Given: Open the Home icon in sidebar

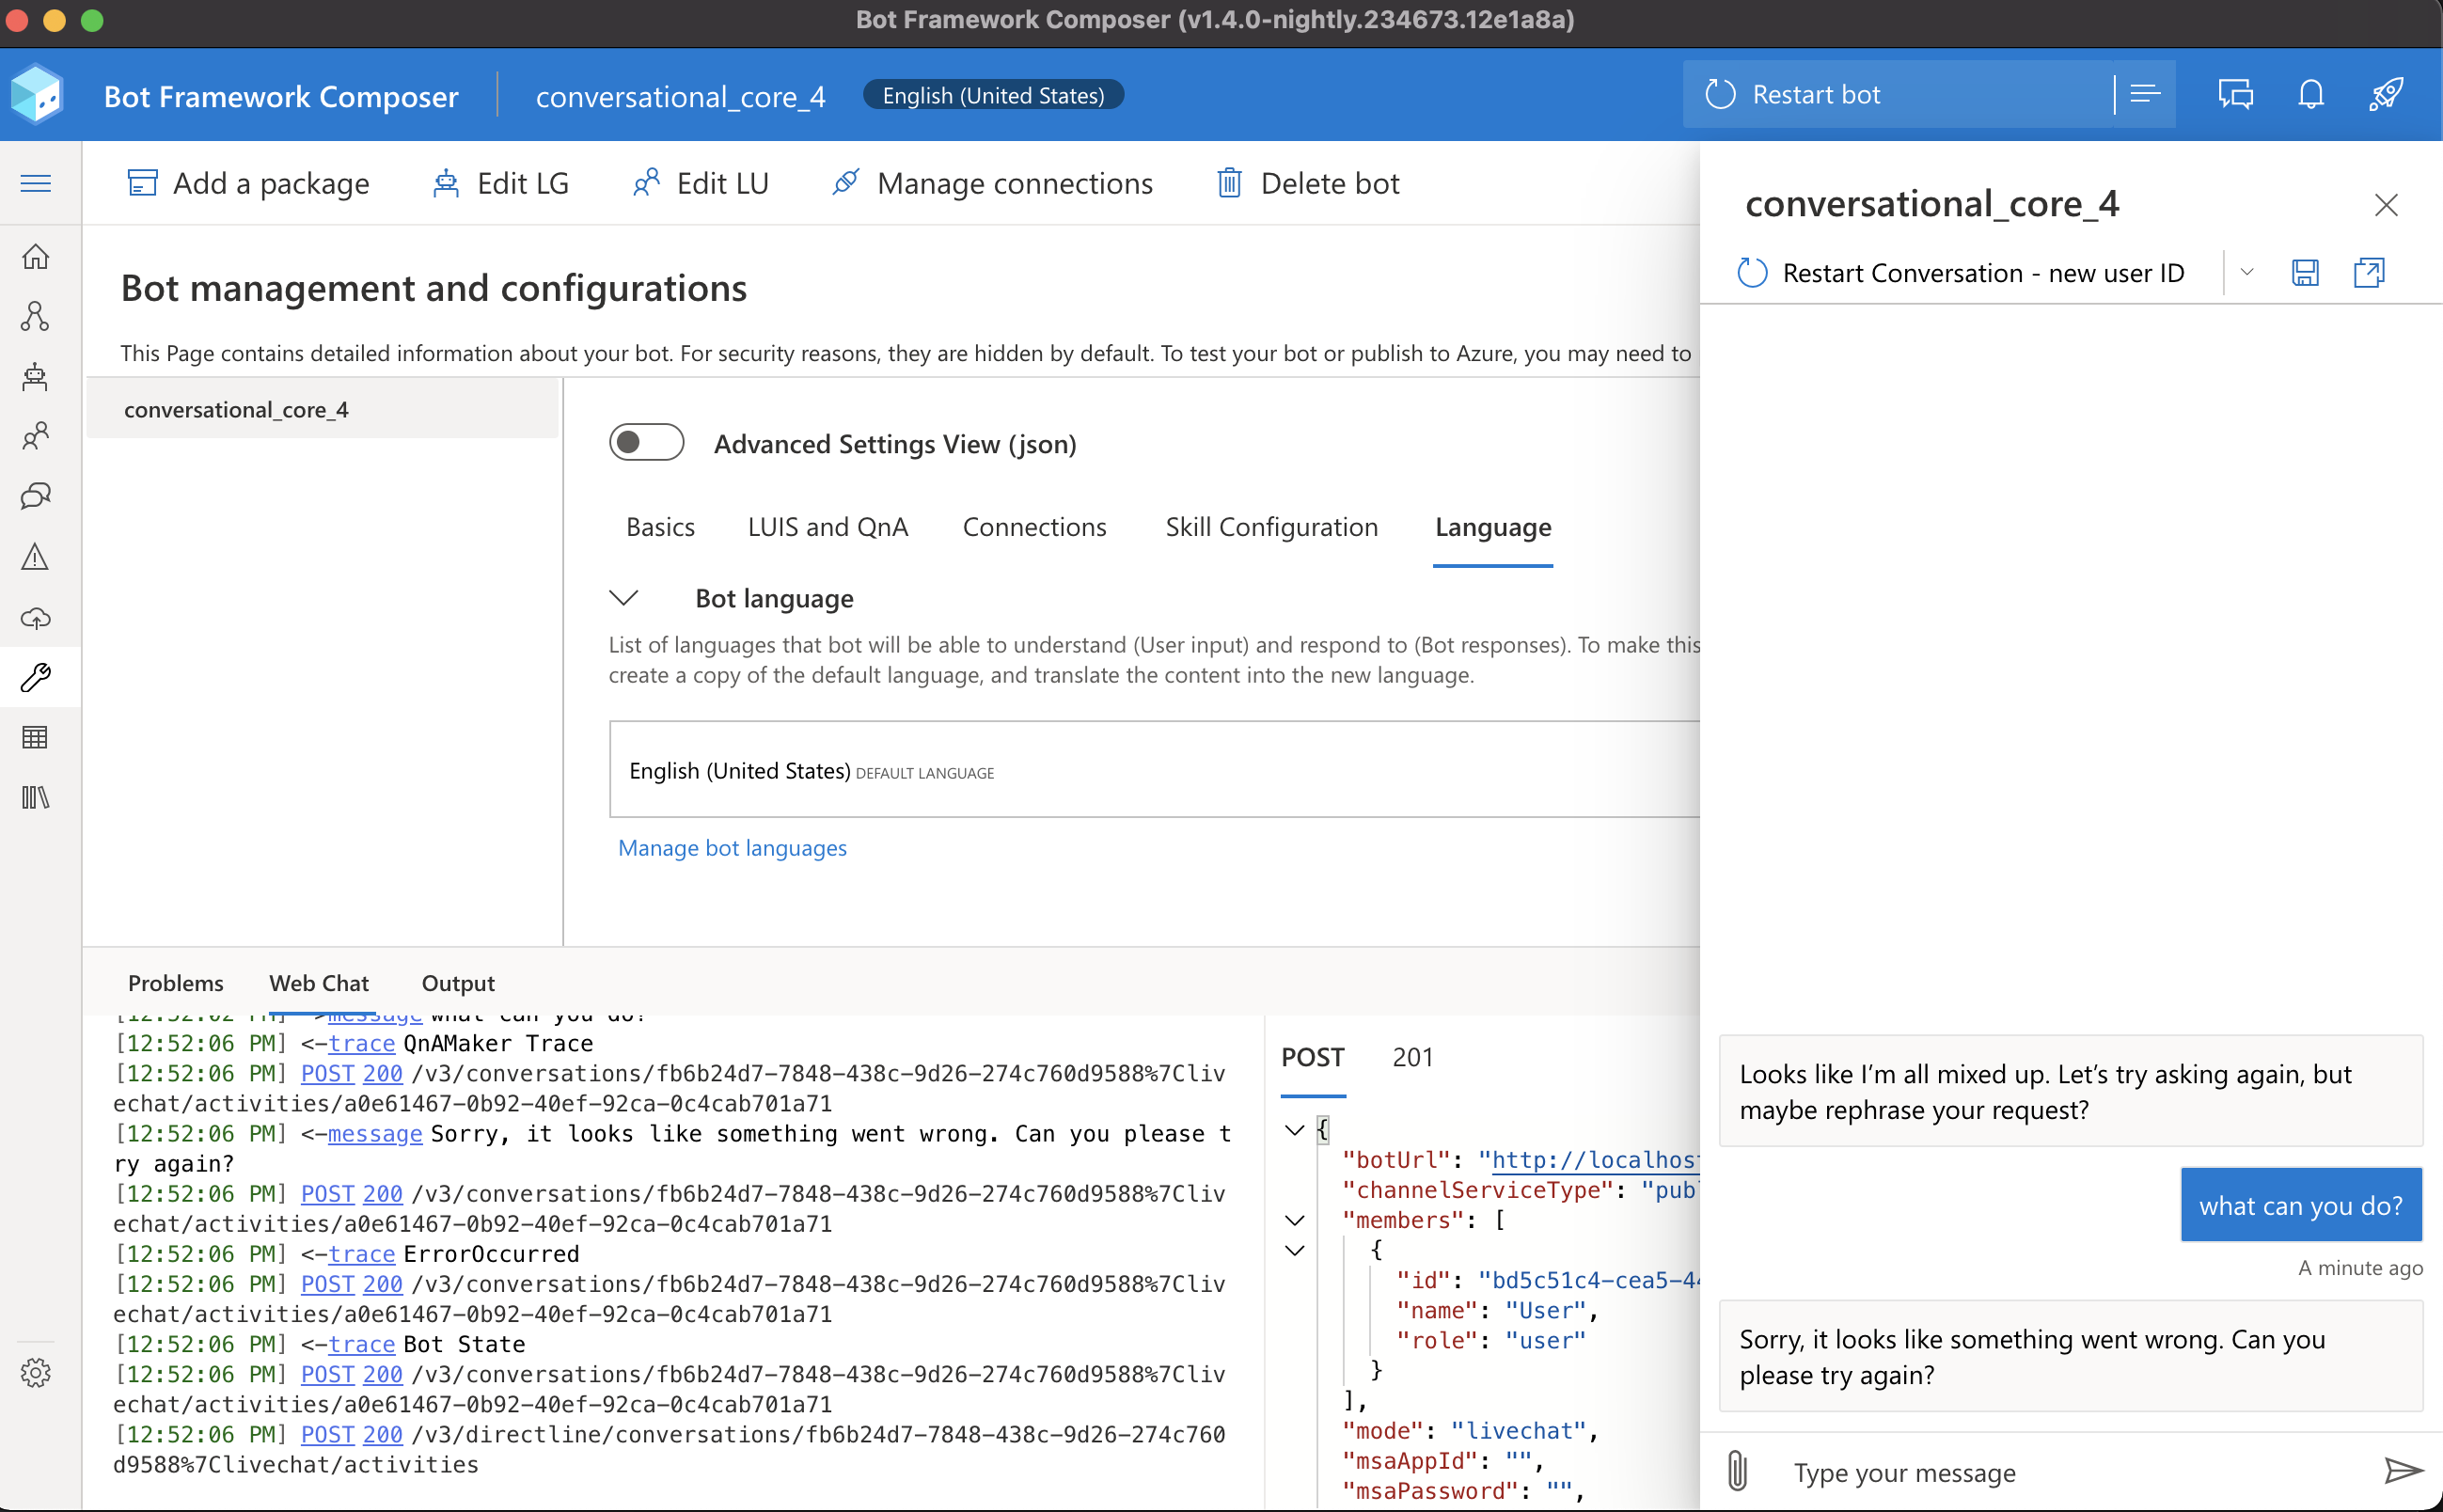Looking at the screenshot, I should (36, 256).
